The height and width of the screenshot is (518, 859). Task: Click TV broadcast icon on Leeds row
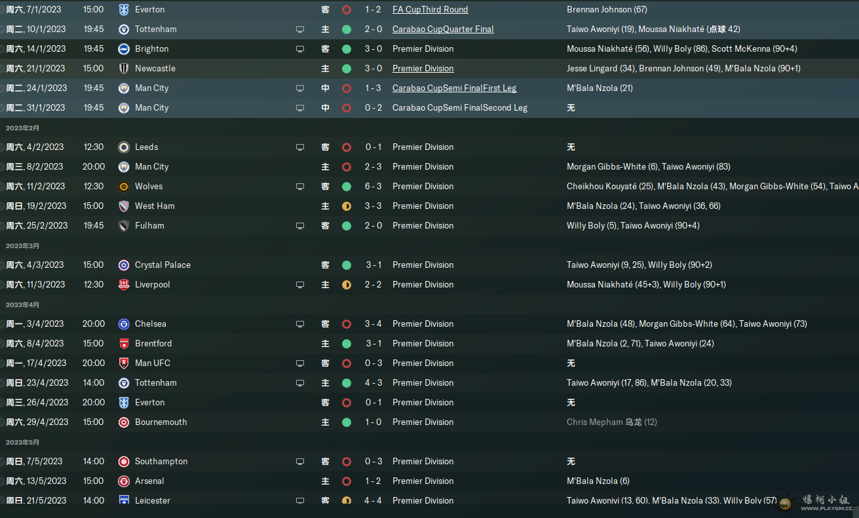pyautogui.click(x=300, y=147)
